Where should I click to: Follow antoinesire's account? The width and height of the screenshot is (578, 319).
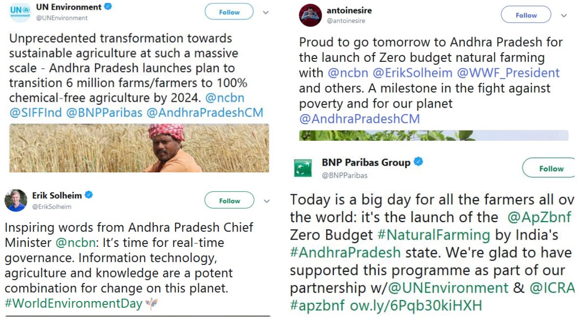click(x=526, y=15)
